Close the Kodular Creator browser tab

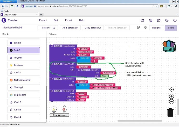(37, 14)
